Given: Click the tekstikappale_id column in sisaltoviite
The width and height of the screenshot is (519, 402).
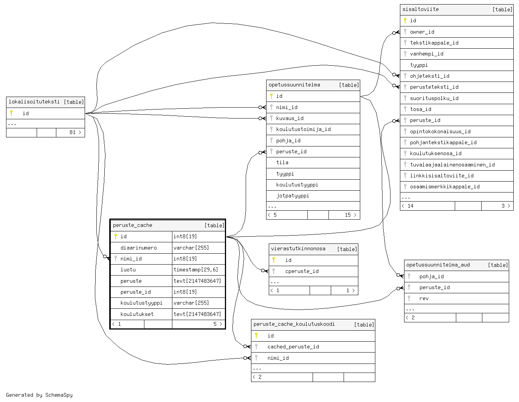Looking at the screenshot, I should tap(434, 43).
